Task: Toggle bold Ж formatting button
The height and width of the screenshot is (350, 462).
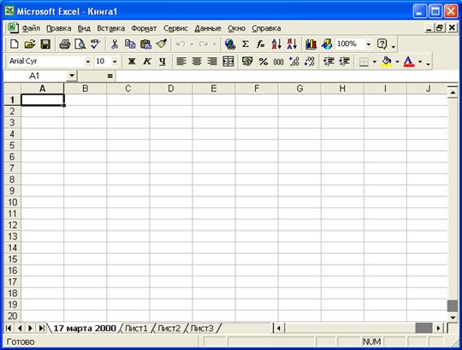Action: [x=132, y=61]
